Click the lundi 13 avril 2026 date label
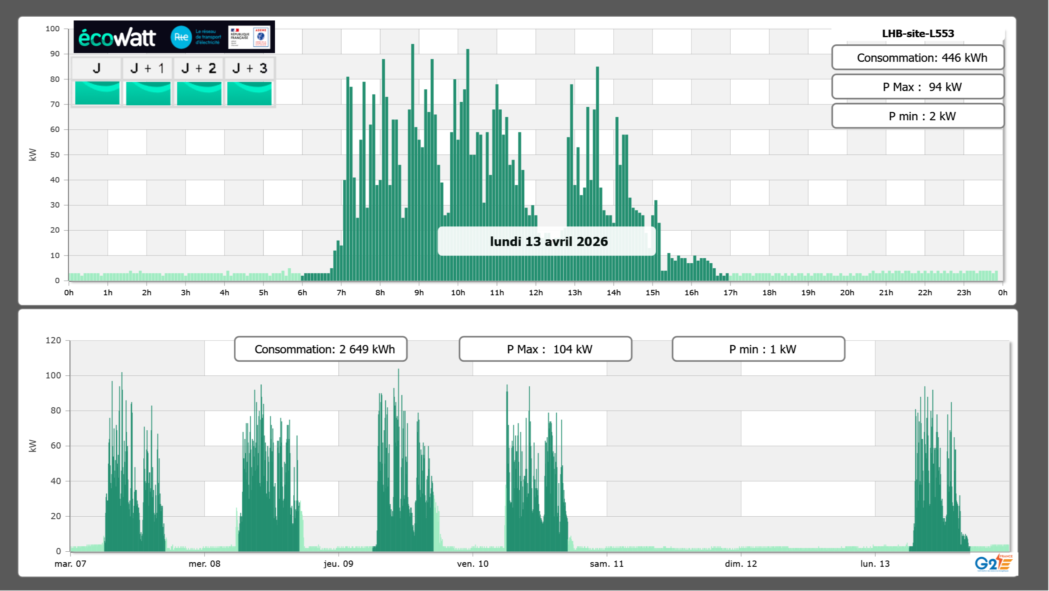This screenshot has height=591, width=1049. point(548,241)
